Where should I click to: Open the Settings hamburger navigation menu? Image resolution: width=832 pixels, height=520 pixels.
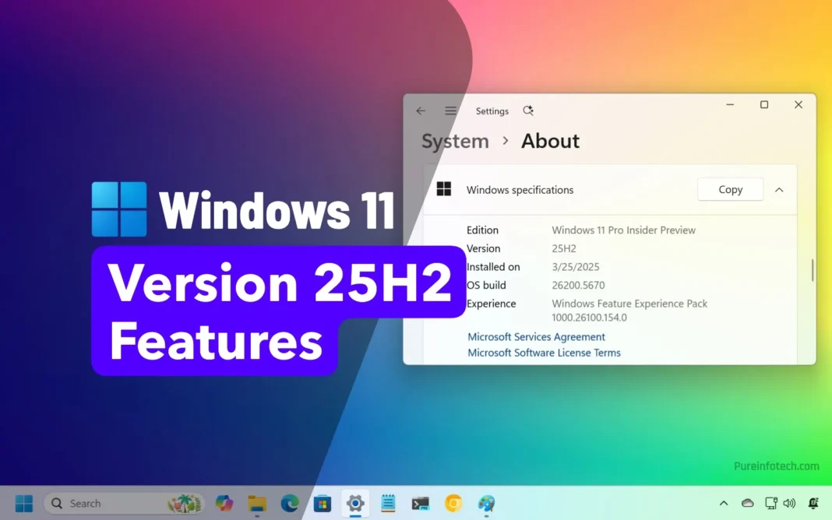[451, 111]
